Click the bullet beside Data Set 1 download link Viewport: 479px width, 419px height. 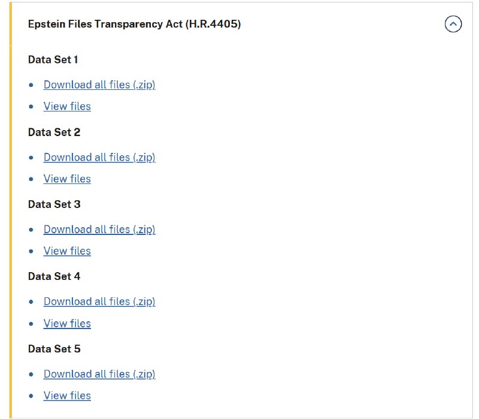pyautogui.click(x=32, y=85)
